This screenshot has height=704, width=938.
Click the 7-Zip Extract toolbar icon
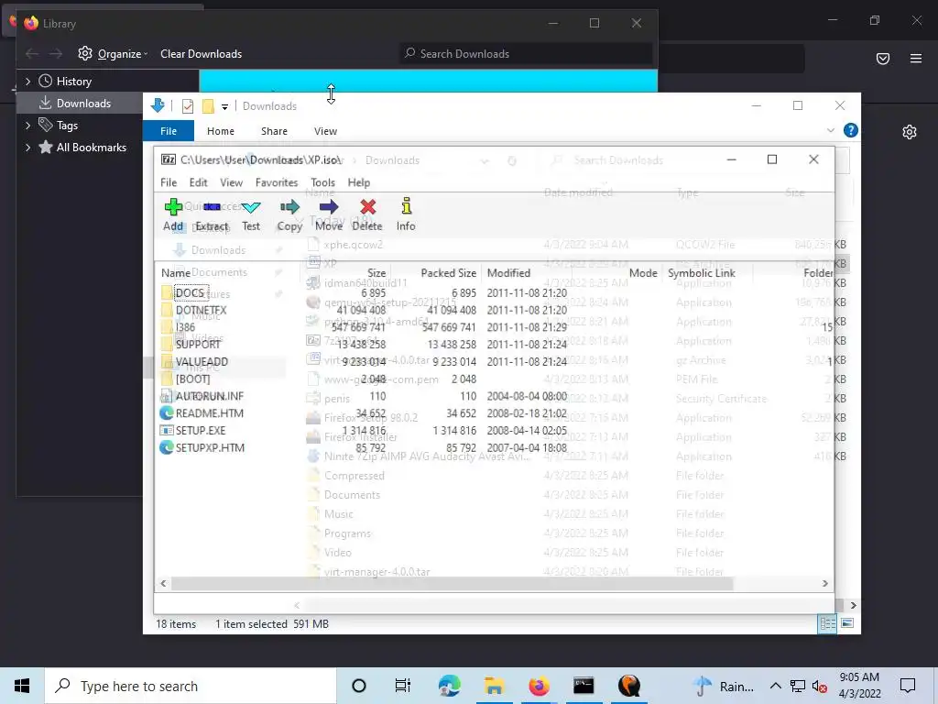[212, 207]
